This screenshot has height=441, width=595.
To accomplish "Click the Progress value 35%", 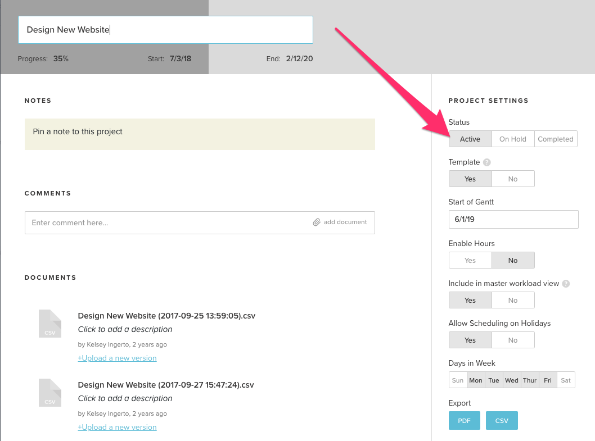I will [61, 59].
